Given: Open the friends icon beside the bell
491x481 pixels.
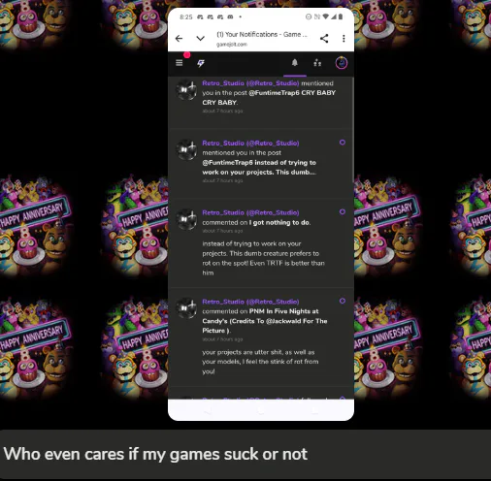Looking at the screenshot, I should click(317, 63).
